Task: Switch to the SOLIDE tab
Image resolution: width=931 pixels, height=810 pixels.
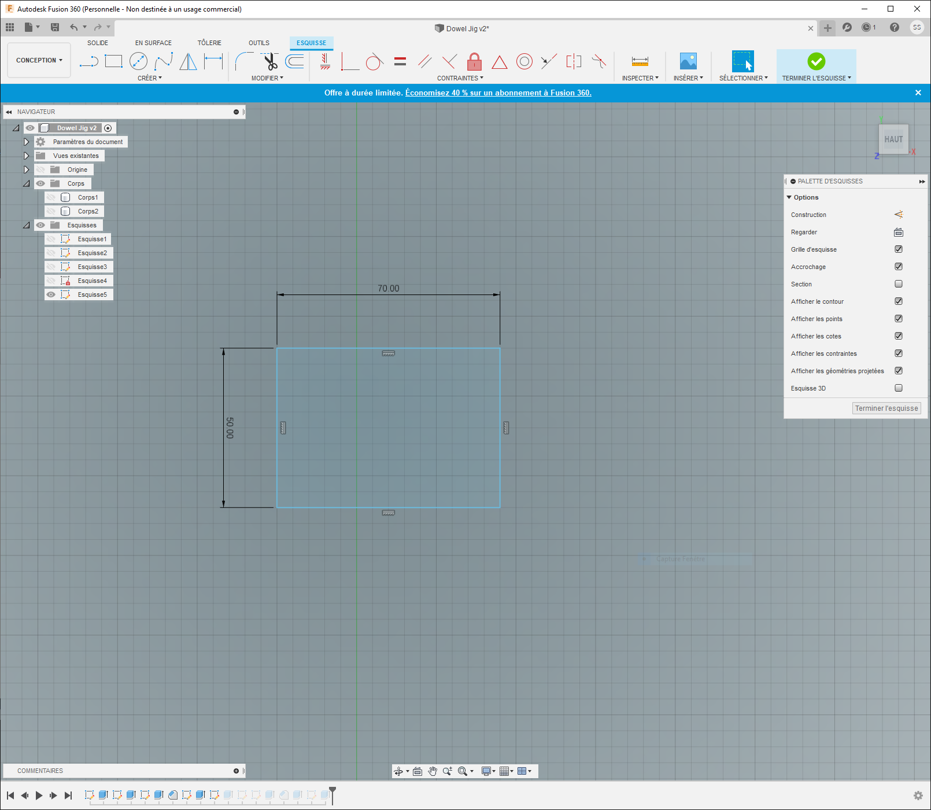Action: (98, 43)
